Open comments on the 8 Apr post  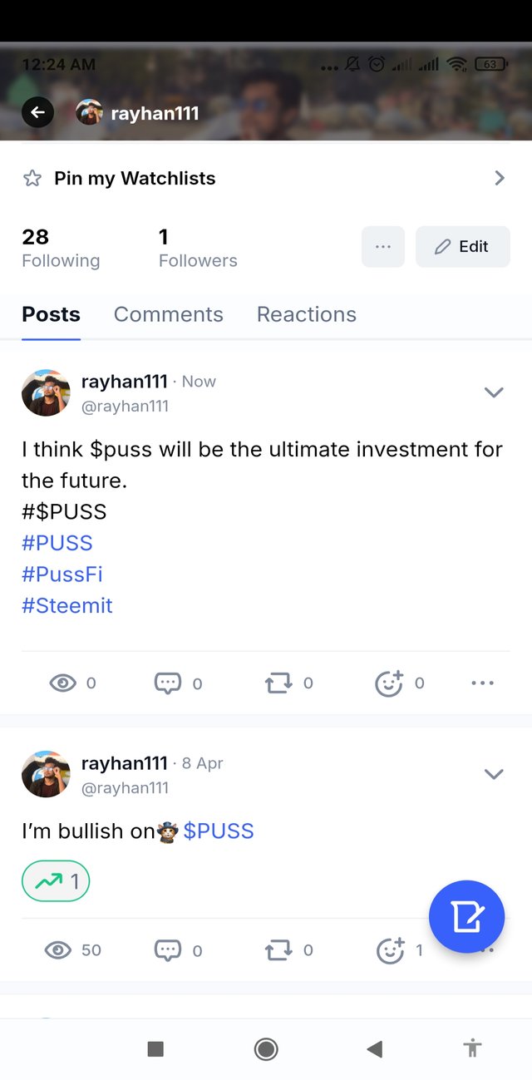point(168,950)
